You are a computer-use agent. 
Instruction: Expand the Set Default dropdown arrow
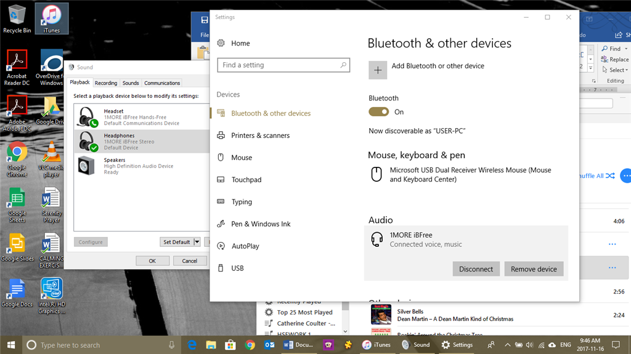[197, 242]
